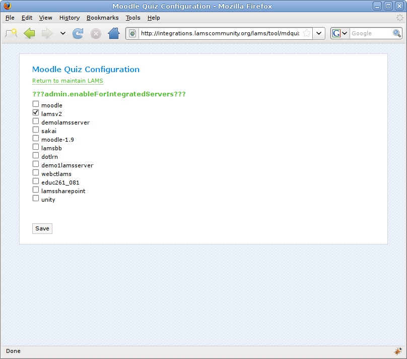Click the search magnifier icon
Screen dimensions: 407x359
(396, 33)
